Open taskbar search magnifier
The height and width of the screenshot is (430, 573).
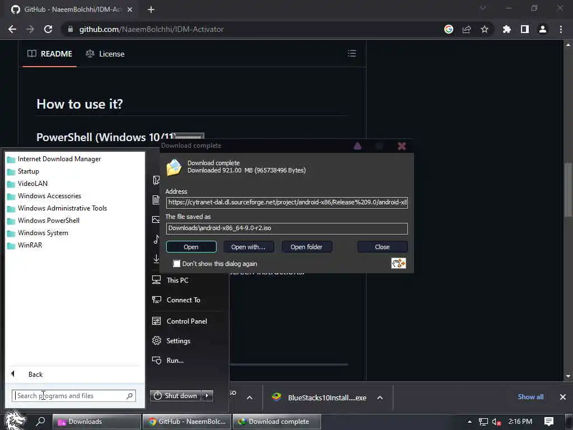pyautogui.click(x=40, y=422)
